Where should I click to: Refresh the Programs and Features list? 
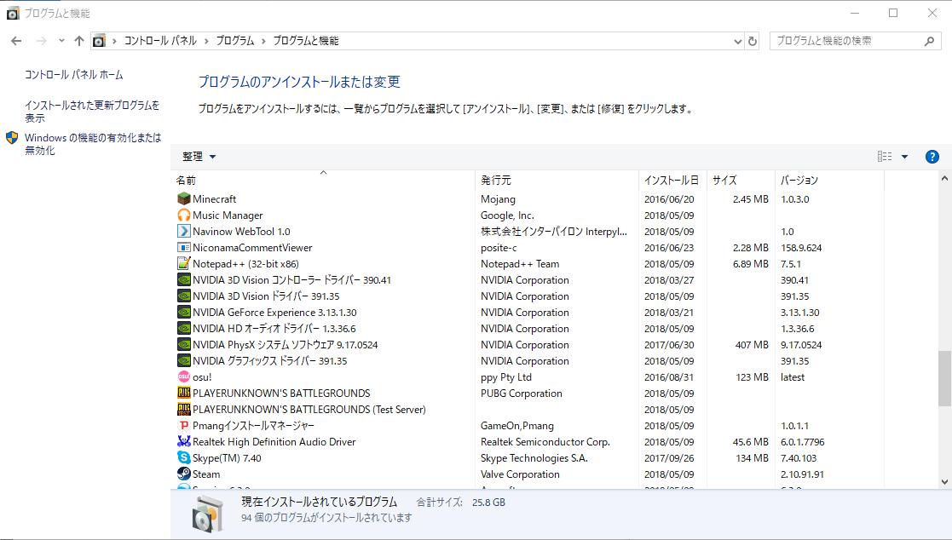[753, 41]
